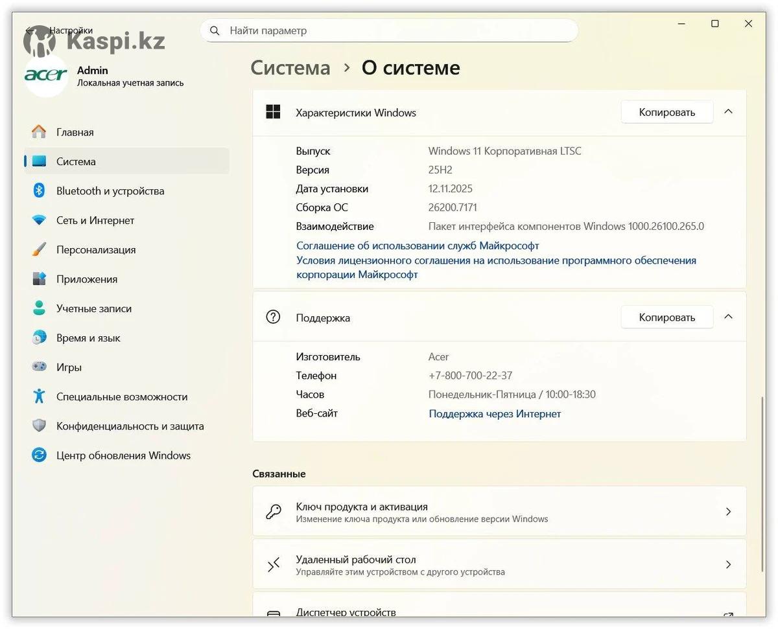Image resolution: width=778 pixels, height=629 pixels.
Task: Open Центр обновления Windows in the sidebar
Action: pos(123,455)
